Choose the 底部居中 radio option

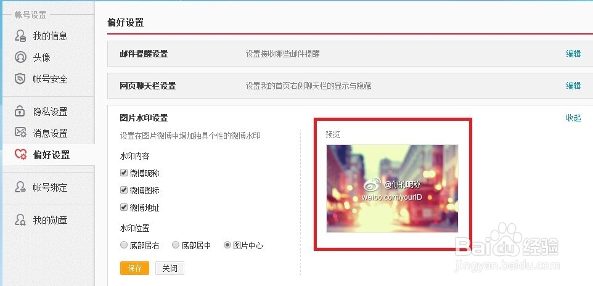click(176, 245)
